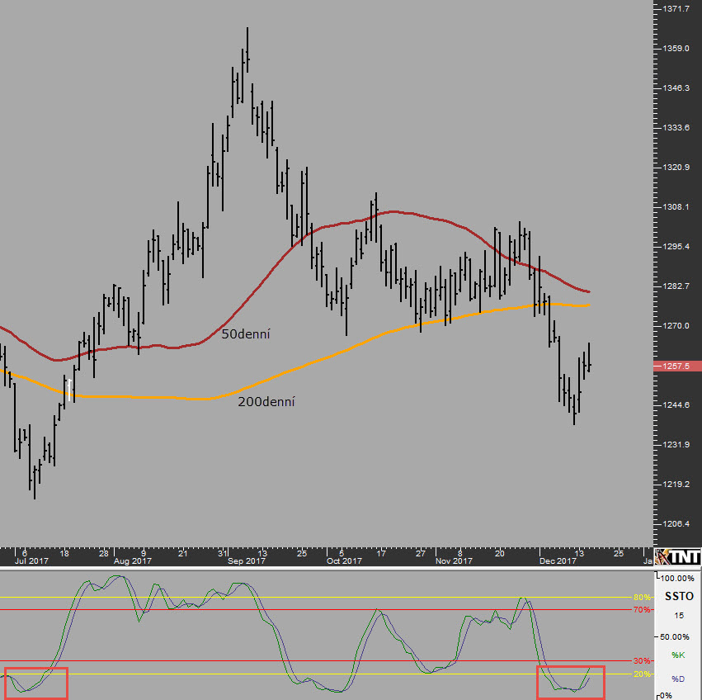Click the 1244.6 price axis label
This screenshot has width=702, height=700.
(x=676, y=405)
